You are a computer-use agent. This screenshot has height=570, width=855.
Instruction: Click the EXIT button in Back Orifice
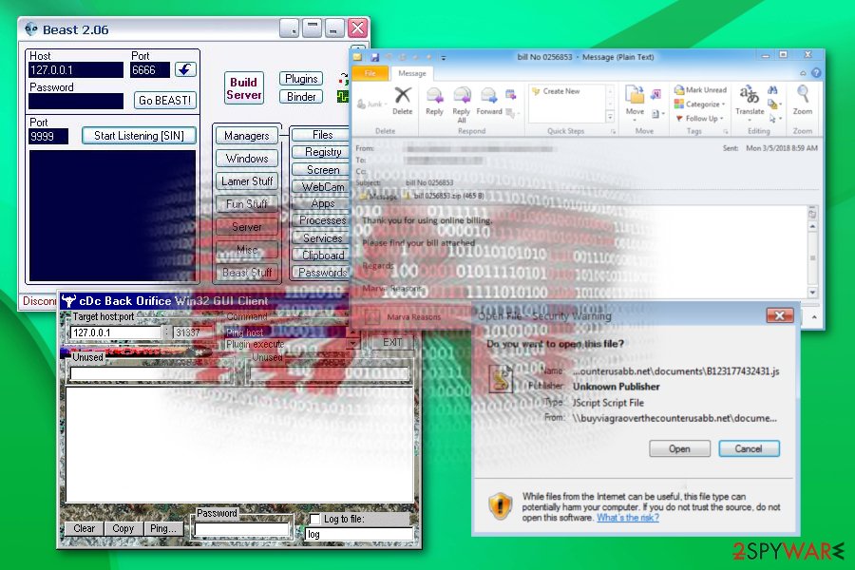coord(391,342)
